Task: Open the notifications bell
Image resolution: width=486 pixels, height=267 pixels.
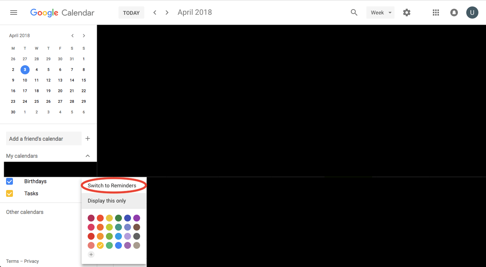Action: (454, 13)
